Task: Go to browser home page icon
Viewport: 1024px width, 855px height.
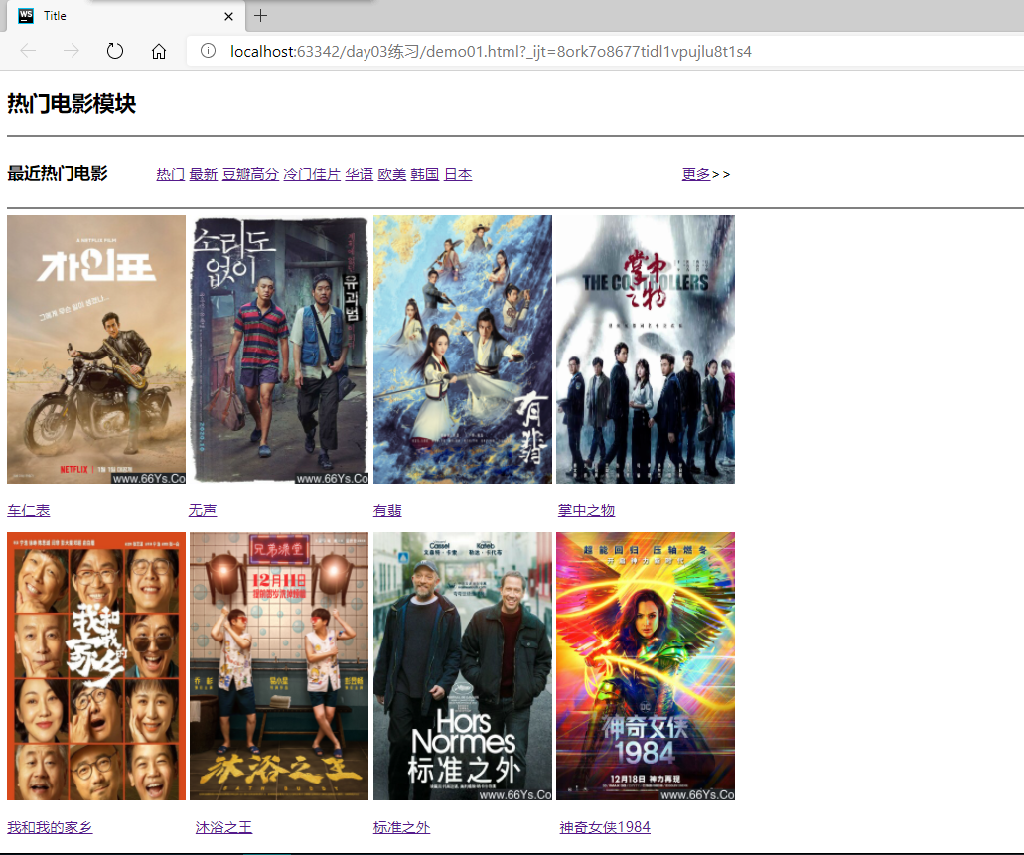Action: pos(159,51)
